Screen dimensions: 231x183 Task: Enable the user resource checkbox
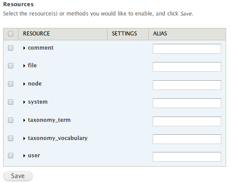tap(11, 156)
